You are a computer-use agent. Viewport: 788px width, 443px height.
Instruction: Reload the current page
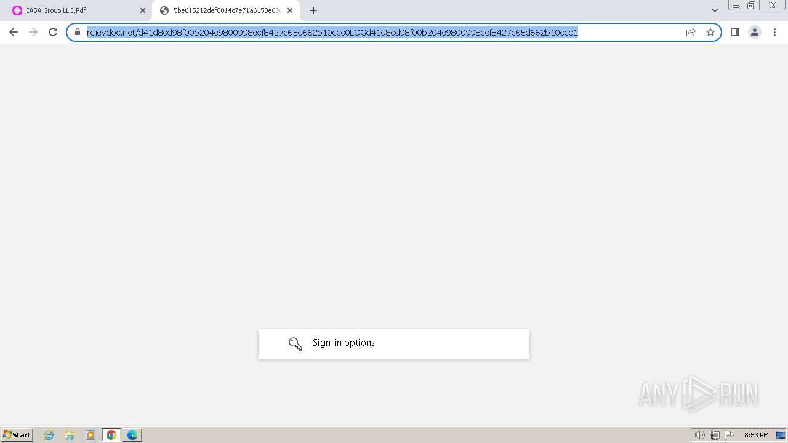click(53, 32)
